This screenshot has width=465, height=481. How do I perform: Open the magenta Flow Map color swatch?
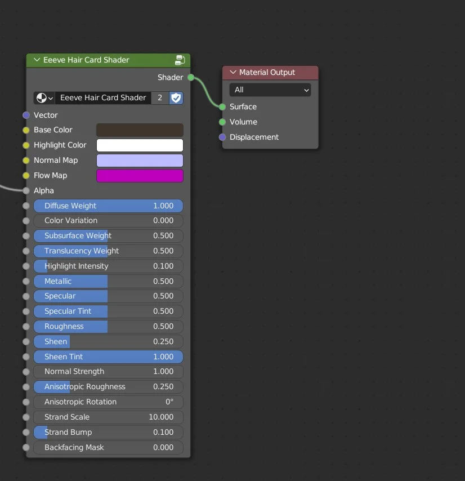coord(140,175)
